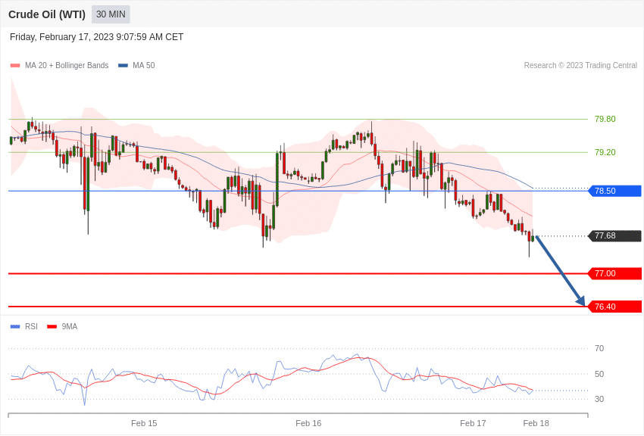The image size is (644, 436).
Task: Click the Feb 17 date axis label
Action: tap(473, 423)
